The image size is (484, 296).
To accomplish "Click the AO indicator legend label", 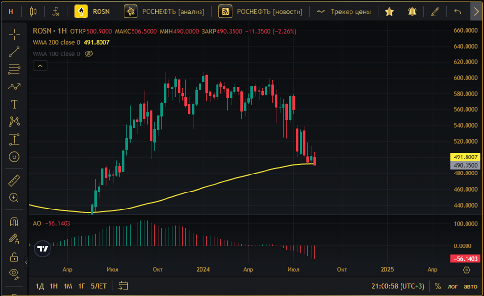I will click(x=37, y=223).
